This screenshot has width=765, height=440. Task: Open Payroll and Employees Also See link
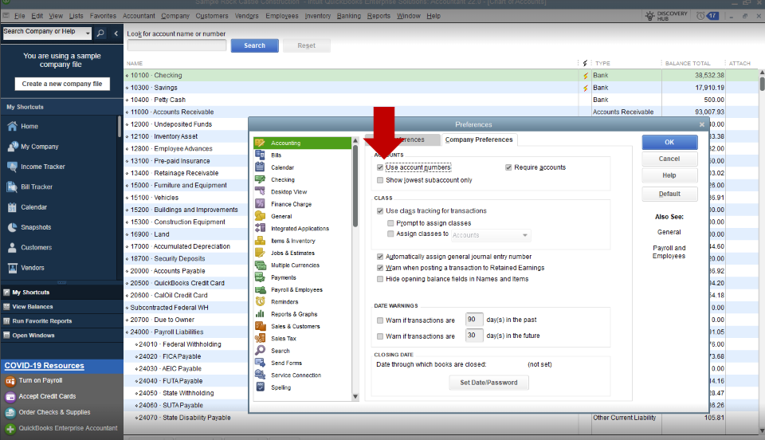click(x=669, y=252)
